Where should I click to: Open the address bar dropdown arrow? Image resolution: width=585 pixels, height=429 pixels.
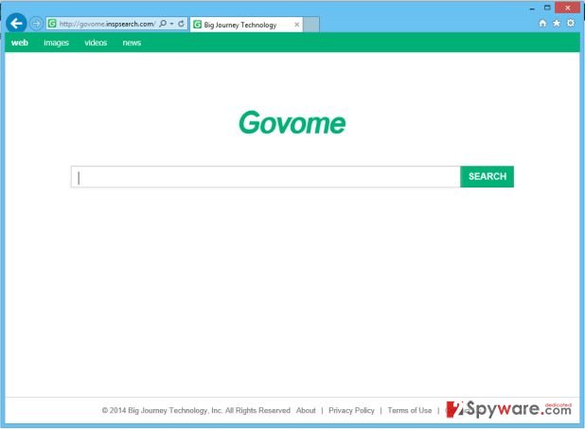172,24
